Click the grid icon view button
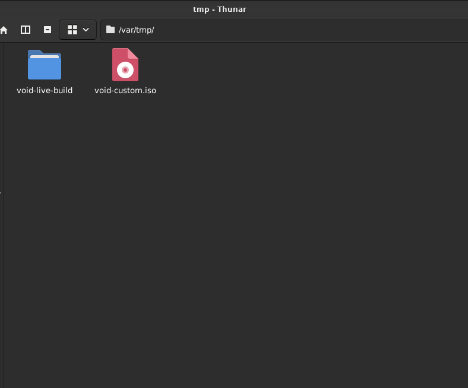The height and width of the screenshot is (388, 468). coord(72,30)
